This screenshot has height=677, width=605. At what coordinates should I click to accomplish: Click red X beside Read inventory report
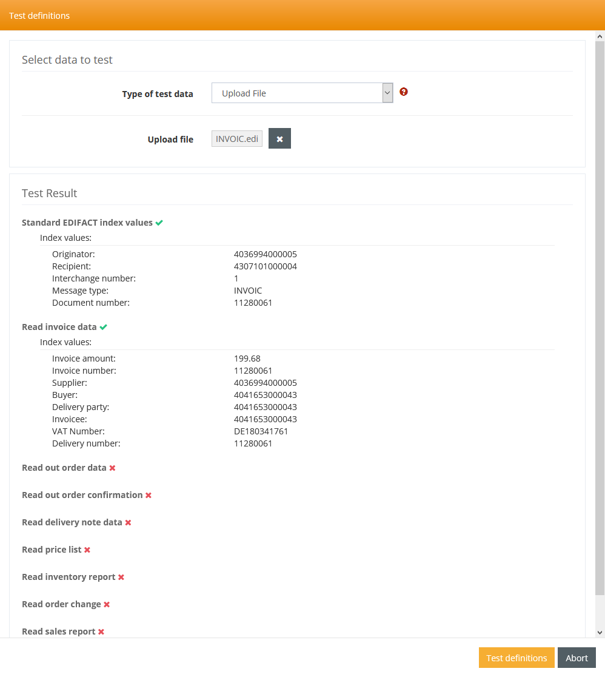point(121,578)
